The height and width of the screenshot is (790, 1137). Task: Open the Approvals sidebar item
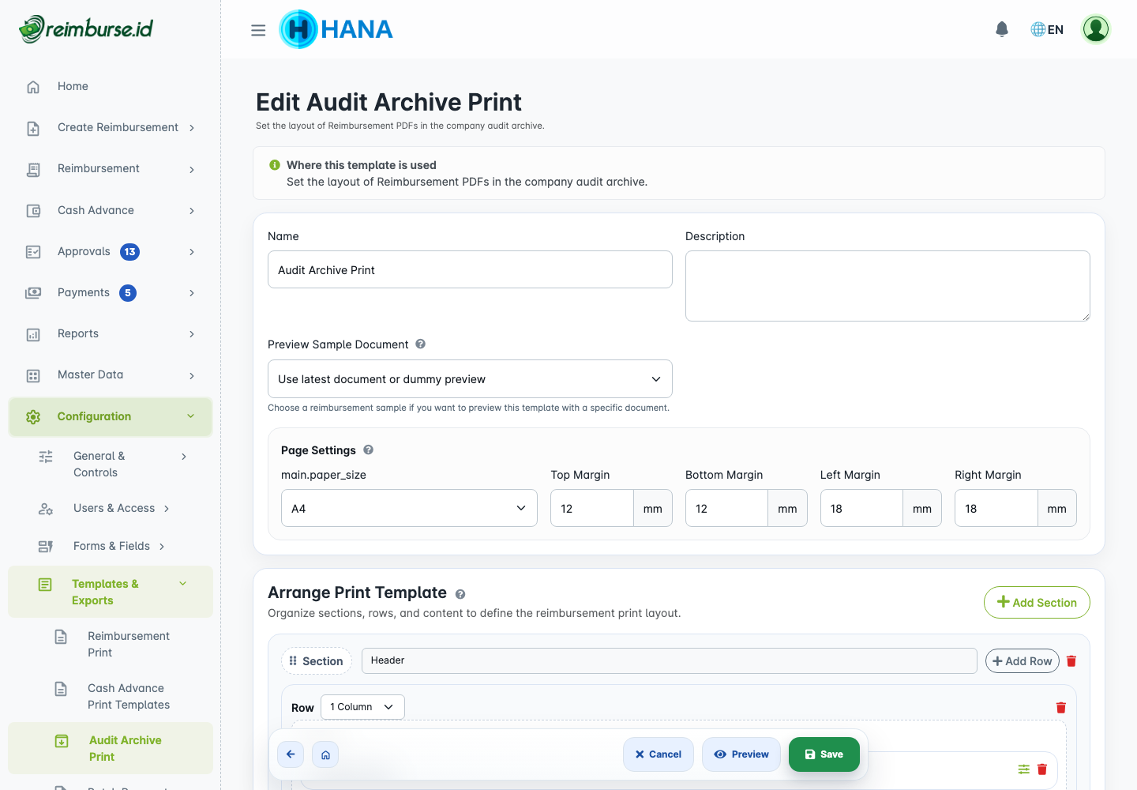click(x=111, y=251)
